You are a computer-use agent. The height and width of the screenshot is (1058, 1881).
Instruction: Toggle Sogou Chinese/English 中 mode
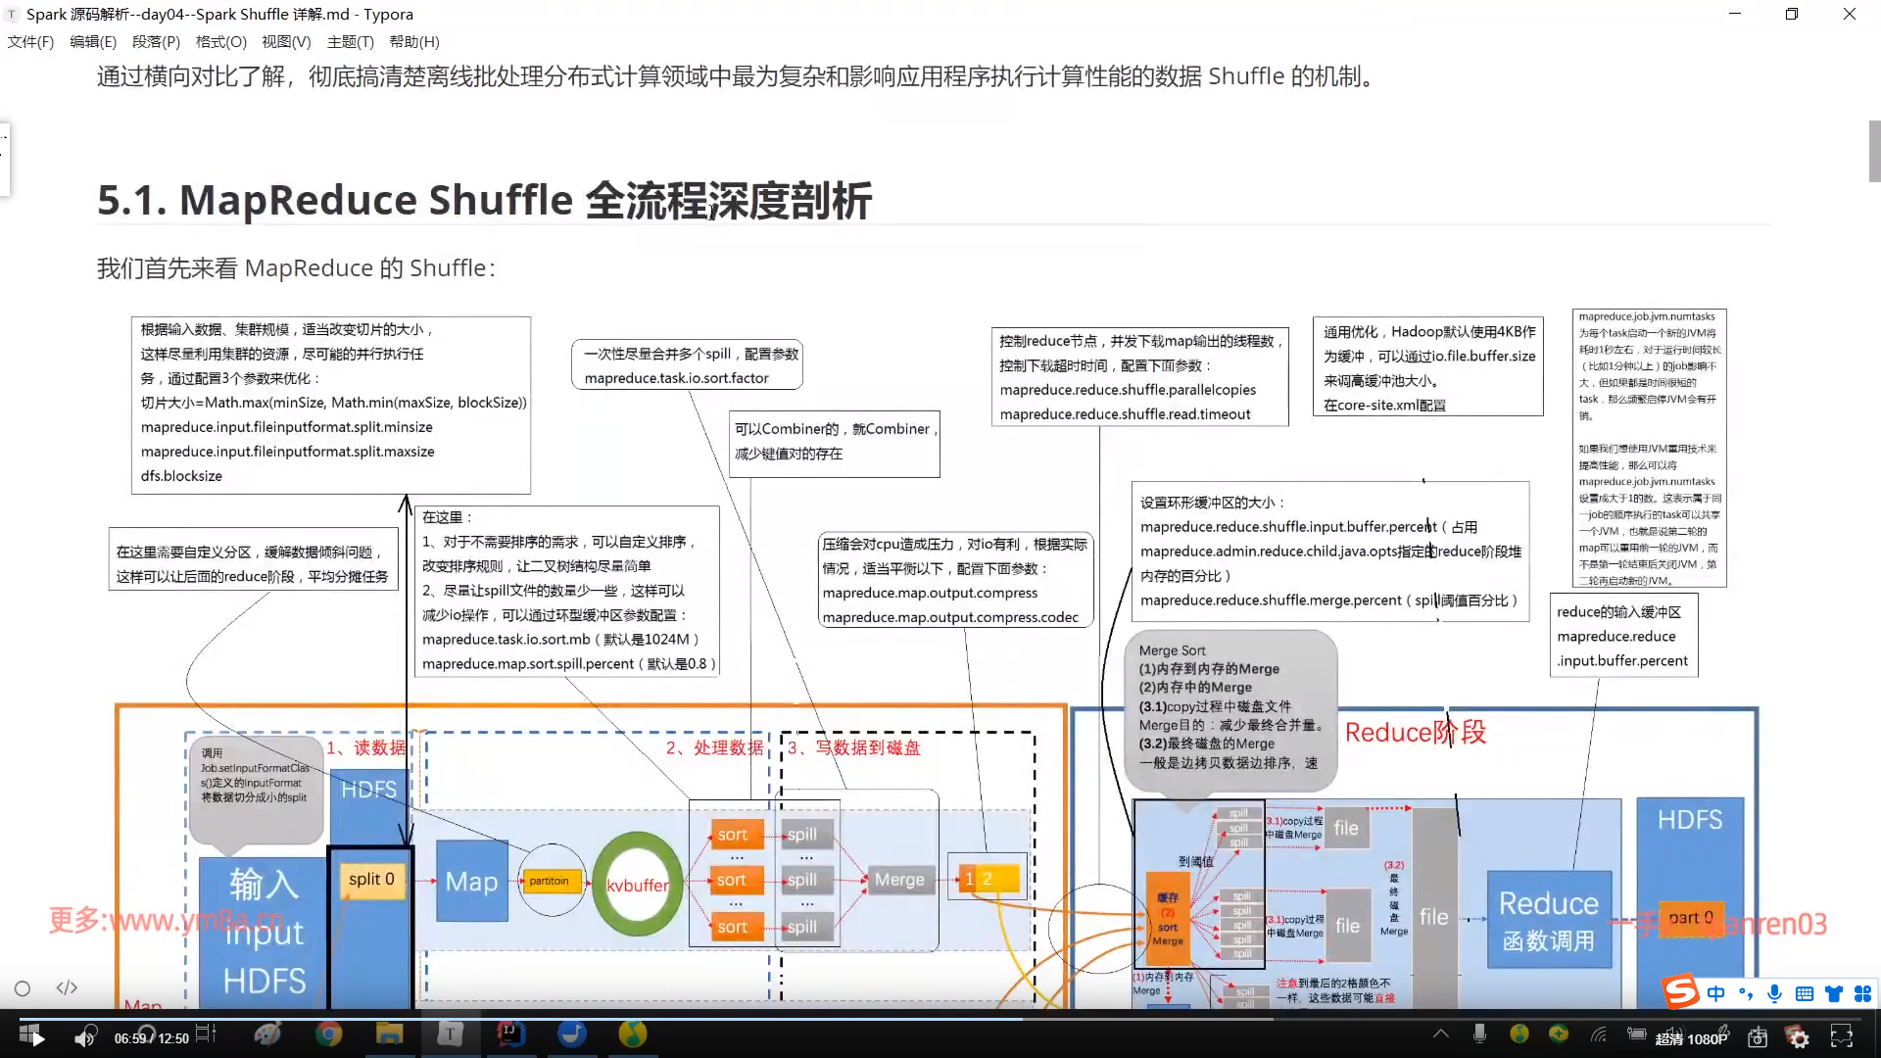click(1715, 993)
